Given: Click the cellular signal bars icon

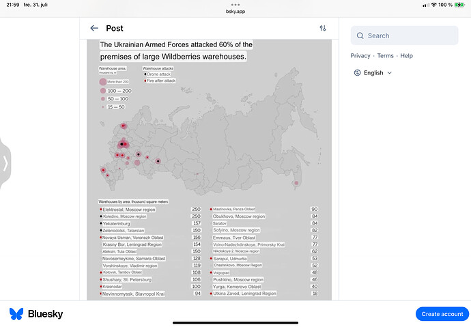Looking at the screenshot, I should (426, 5).
